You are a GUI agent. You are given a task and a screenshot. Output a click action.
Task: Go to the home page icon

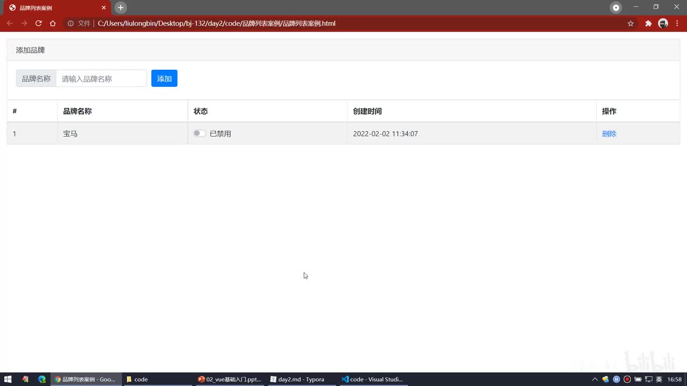coord(53,24)
